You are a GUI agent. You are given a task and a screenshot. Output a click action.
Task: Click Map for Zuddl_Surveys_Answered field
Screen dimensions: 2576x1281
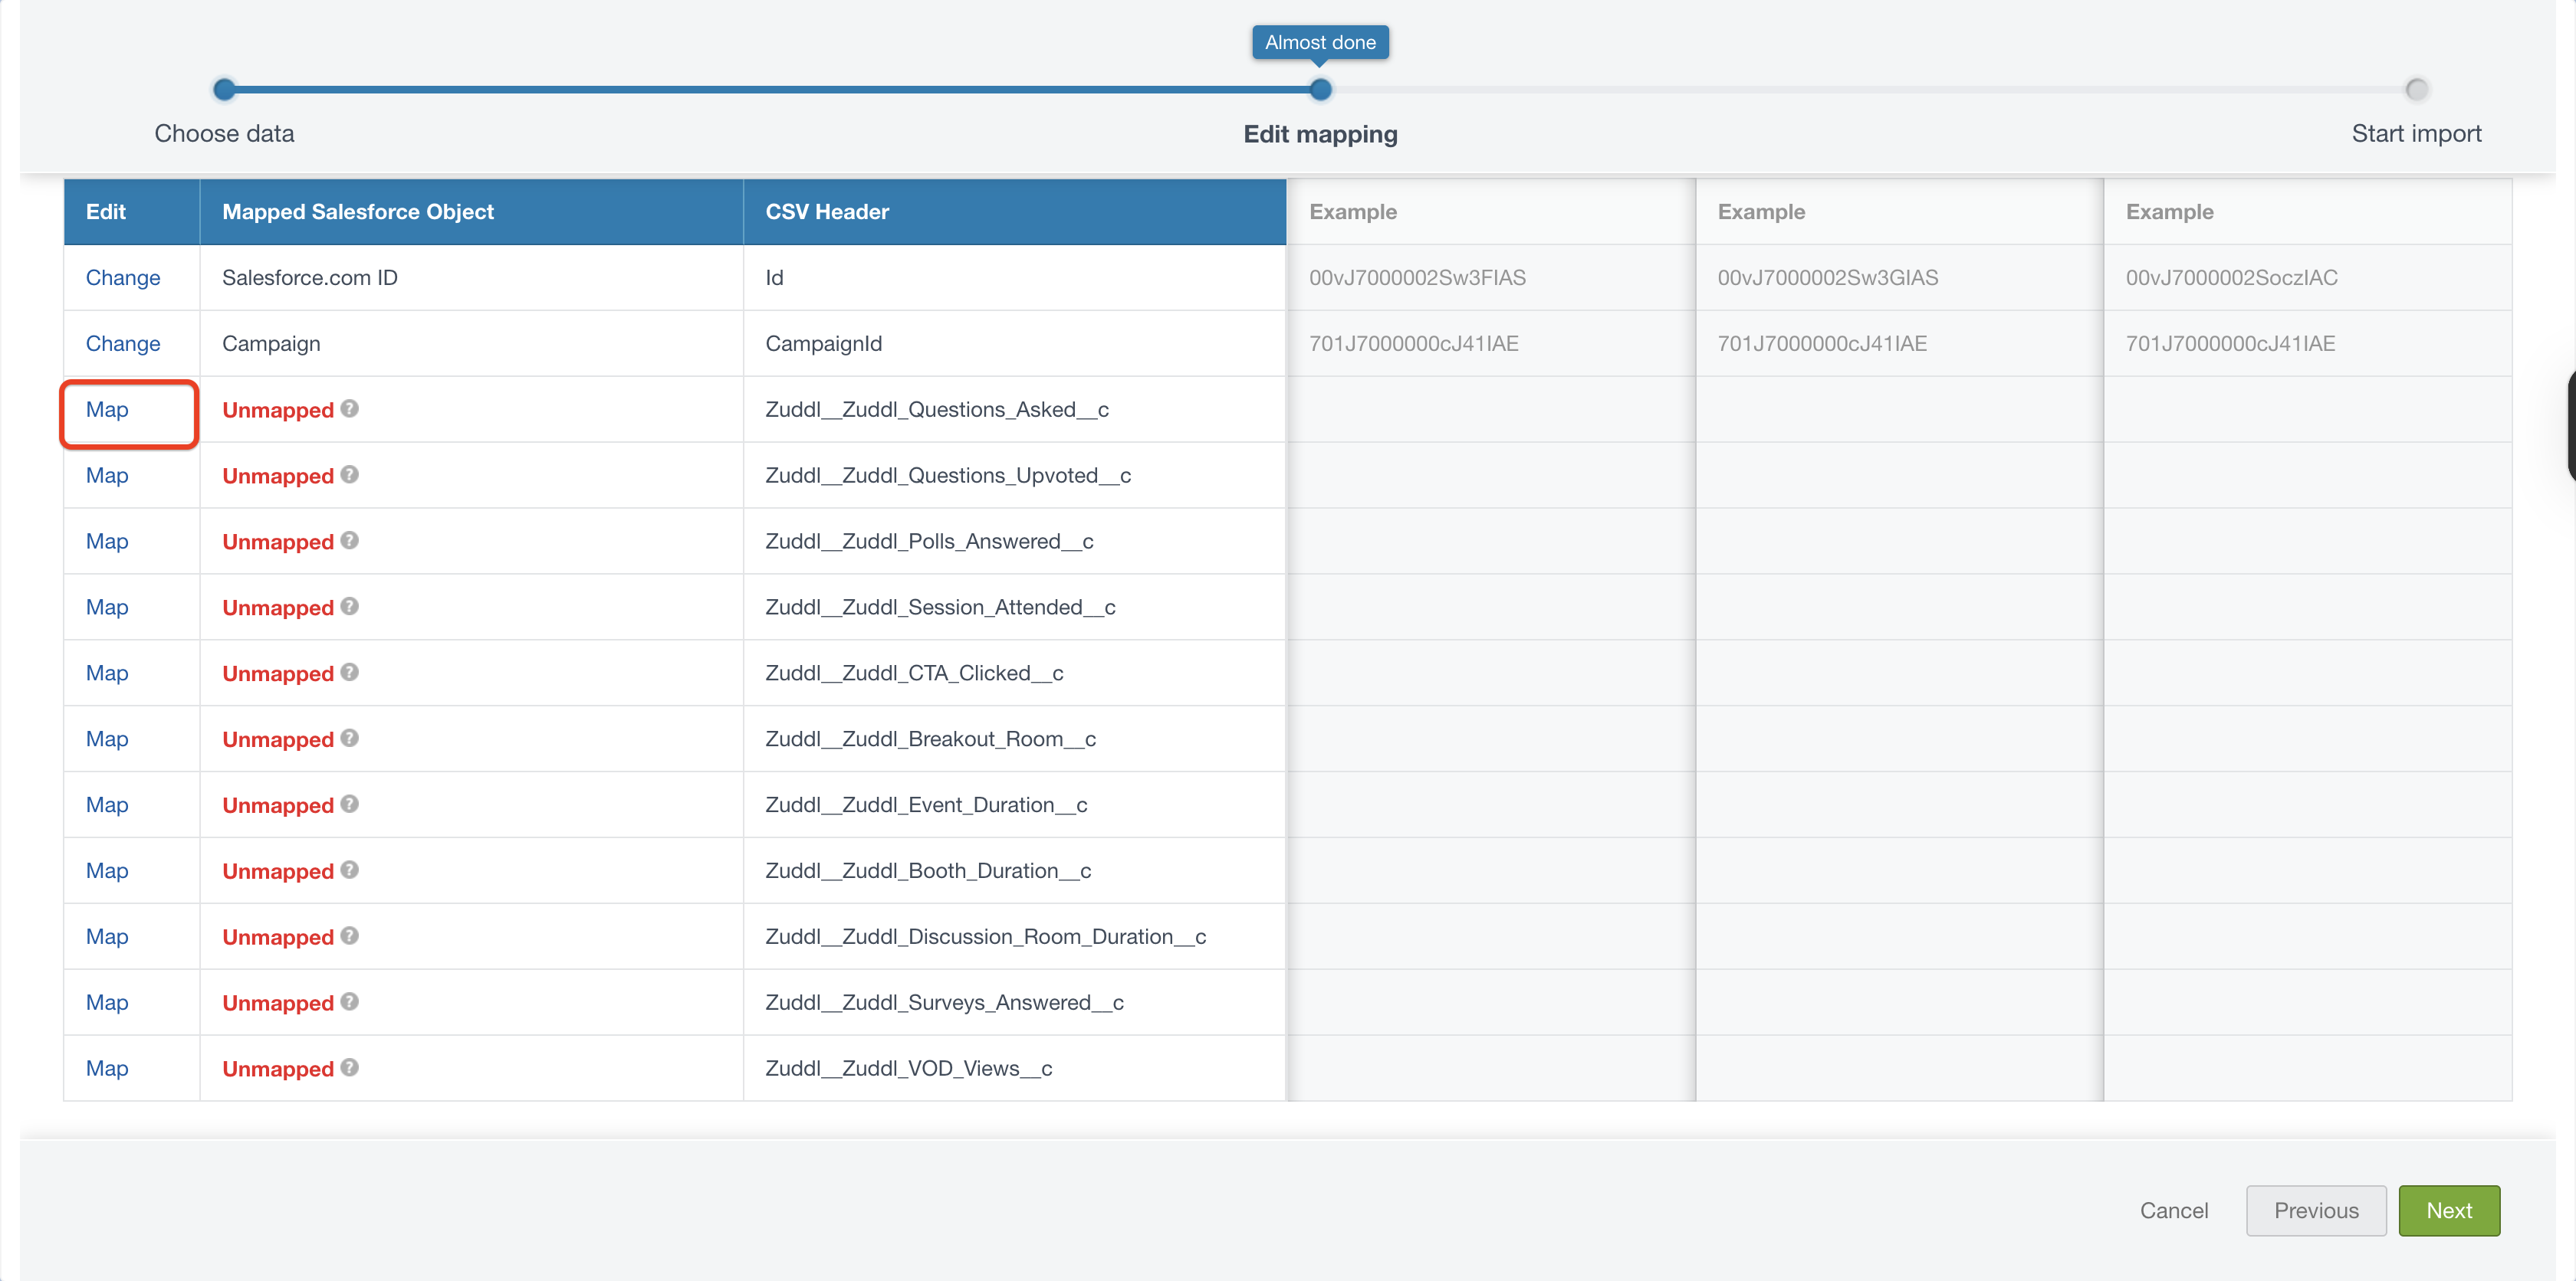click(x=107, y=1003)
